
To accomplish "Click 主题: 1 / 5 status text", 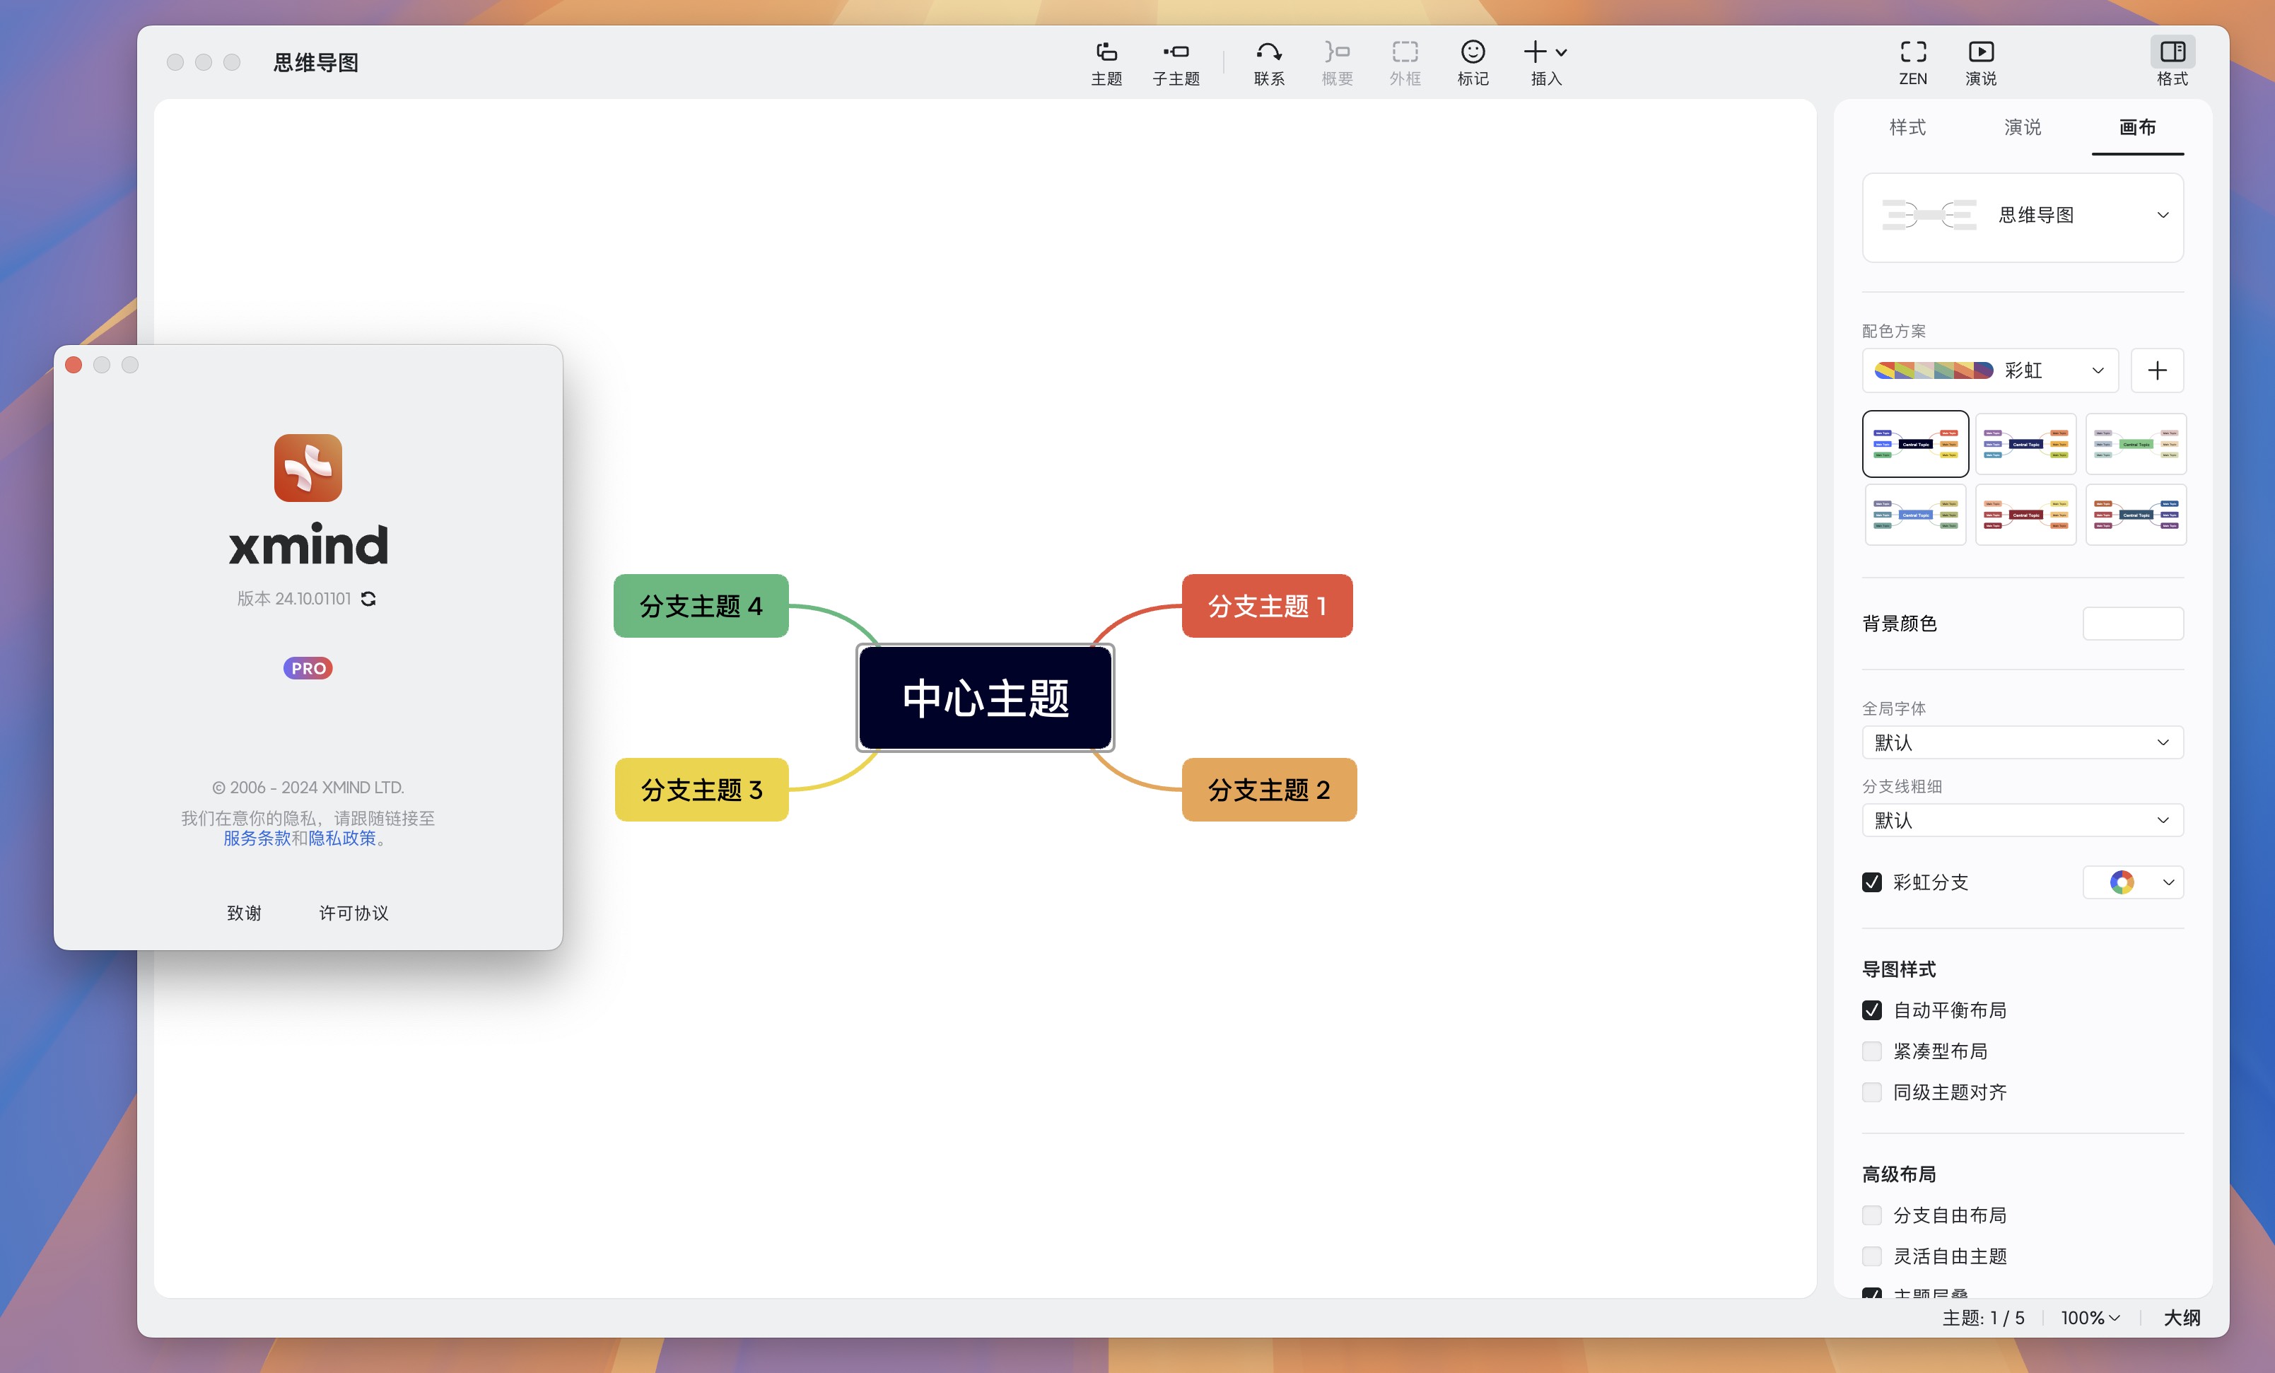I will (1983, 1319).
